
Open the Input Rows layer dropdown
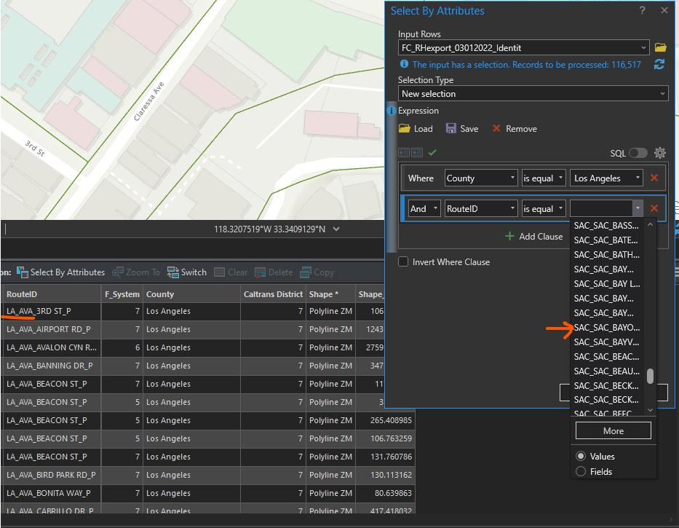point(523,48)
